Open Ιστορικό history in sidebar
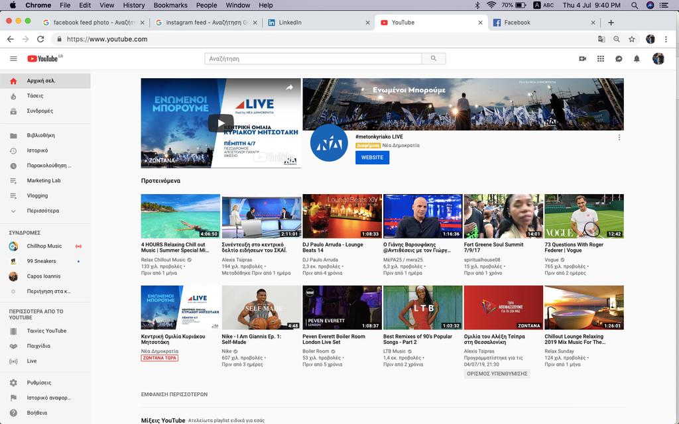The height and width of the screenshot is (424, 679). coord(45,150)
